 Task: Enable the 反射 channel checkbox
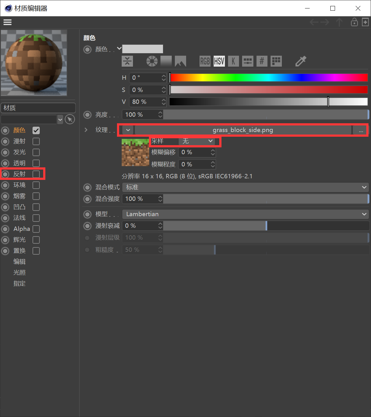coord(36,174)
